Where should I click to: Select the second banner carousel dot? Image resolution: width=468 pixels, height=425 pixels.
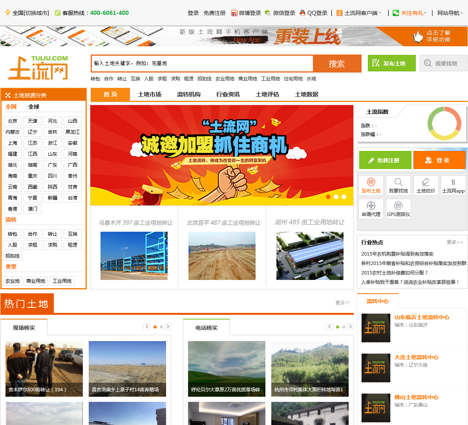(x=336, y=197)
